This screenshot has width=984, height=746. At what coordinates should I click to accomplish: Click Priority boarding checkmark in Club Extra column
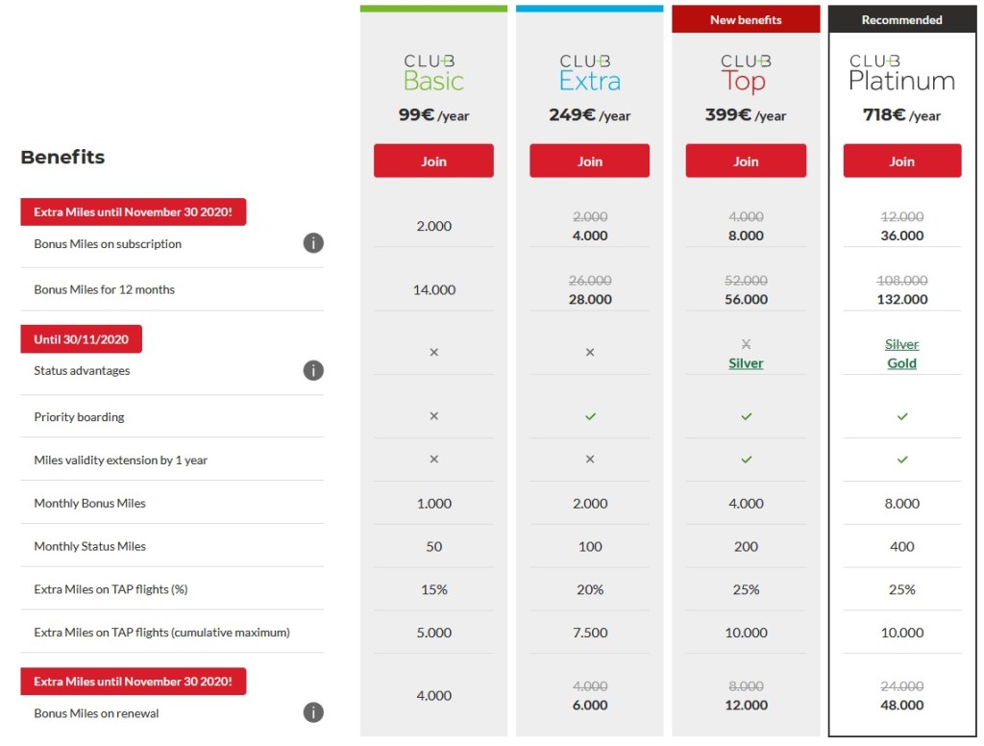590,416
